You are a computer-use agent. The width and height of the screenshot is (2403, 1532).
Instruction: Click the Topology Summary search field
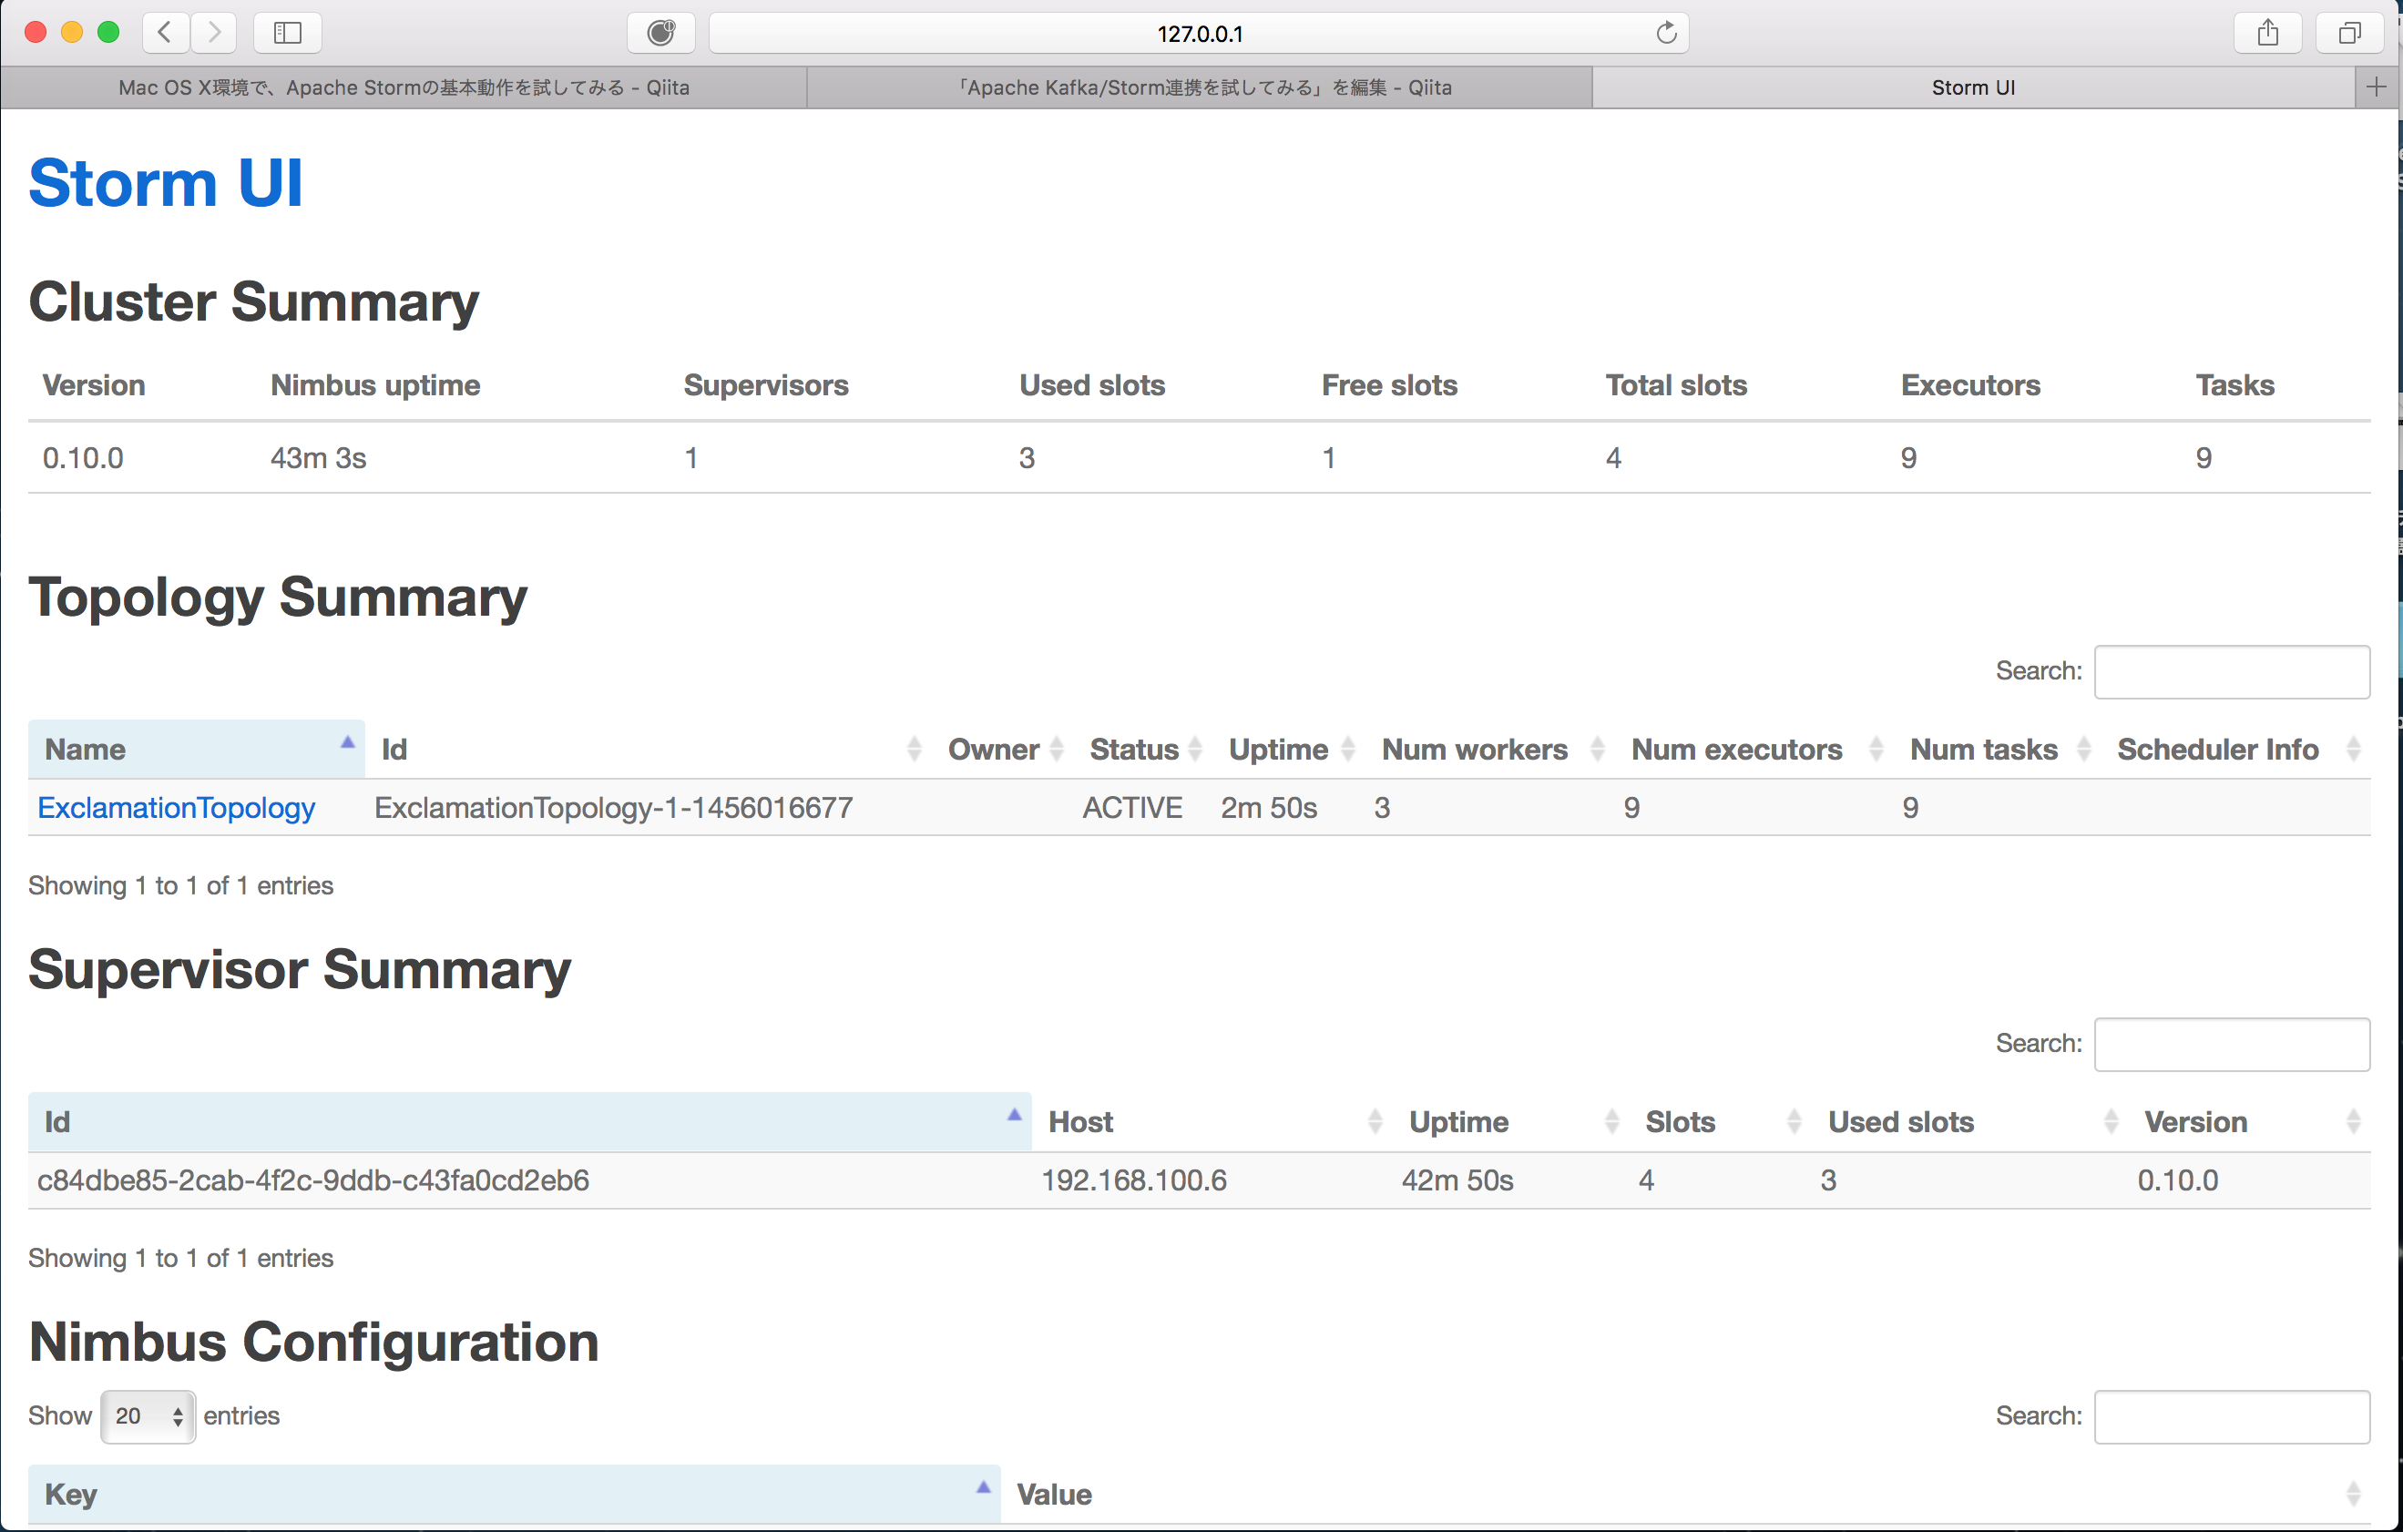click(x=2232, y=670)
